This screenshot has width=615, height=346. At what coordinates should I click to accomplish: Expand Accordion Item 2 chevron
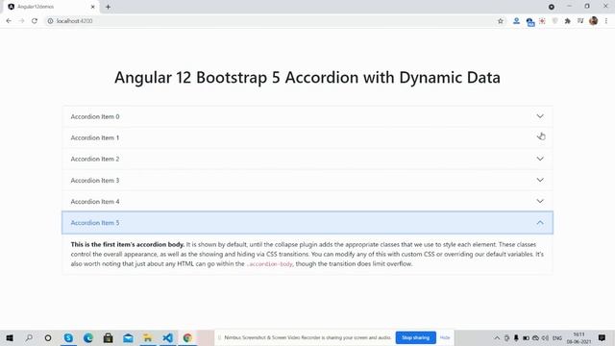click(x=540, y=159)
